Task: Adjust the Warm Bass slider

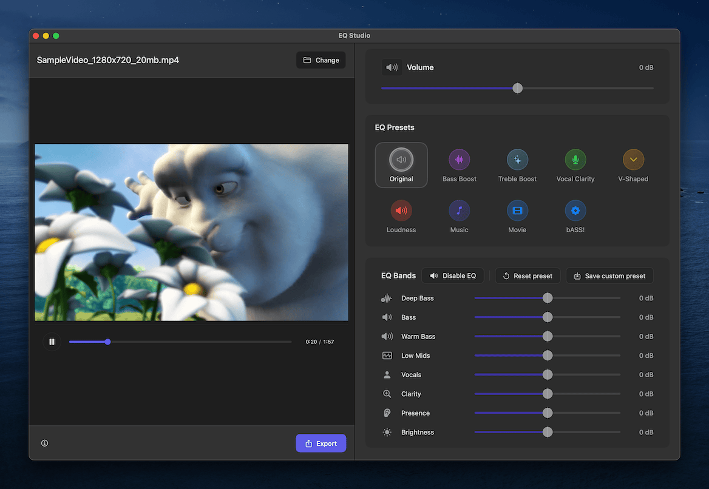Action: pos(548,336)
